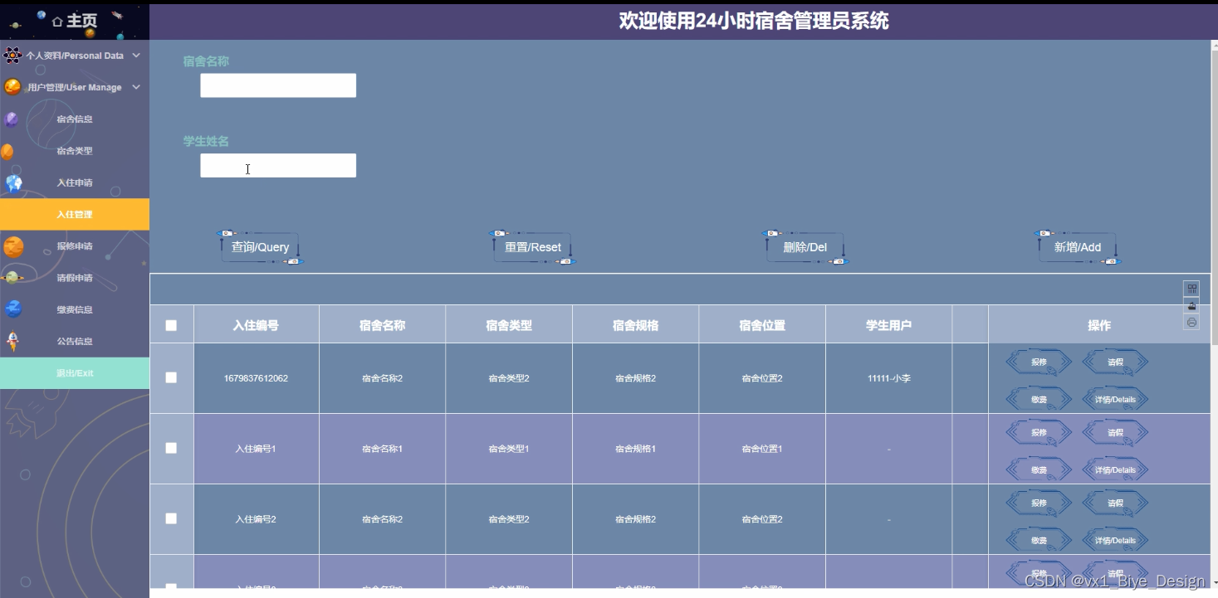
Task: Click the purple gem icon beside 宿舍信息
Action: click(12, 119)
